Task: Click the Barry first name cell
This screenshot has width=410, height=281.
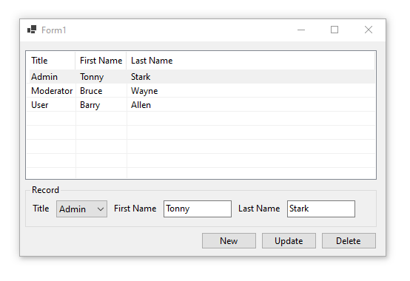Action: [x=90, y=105]
